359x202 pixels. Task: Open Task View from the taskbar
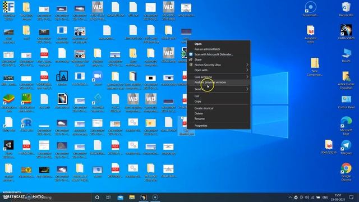(x=108, y=197)
